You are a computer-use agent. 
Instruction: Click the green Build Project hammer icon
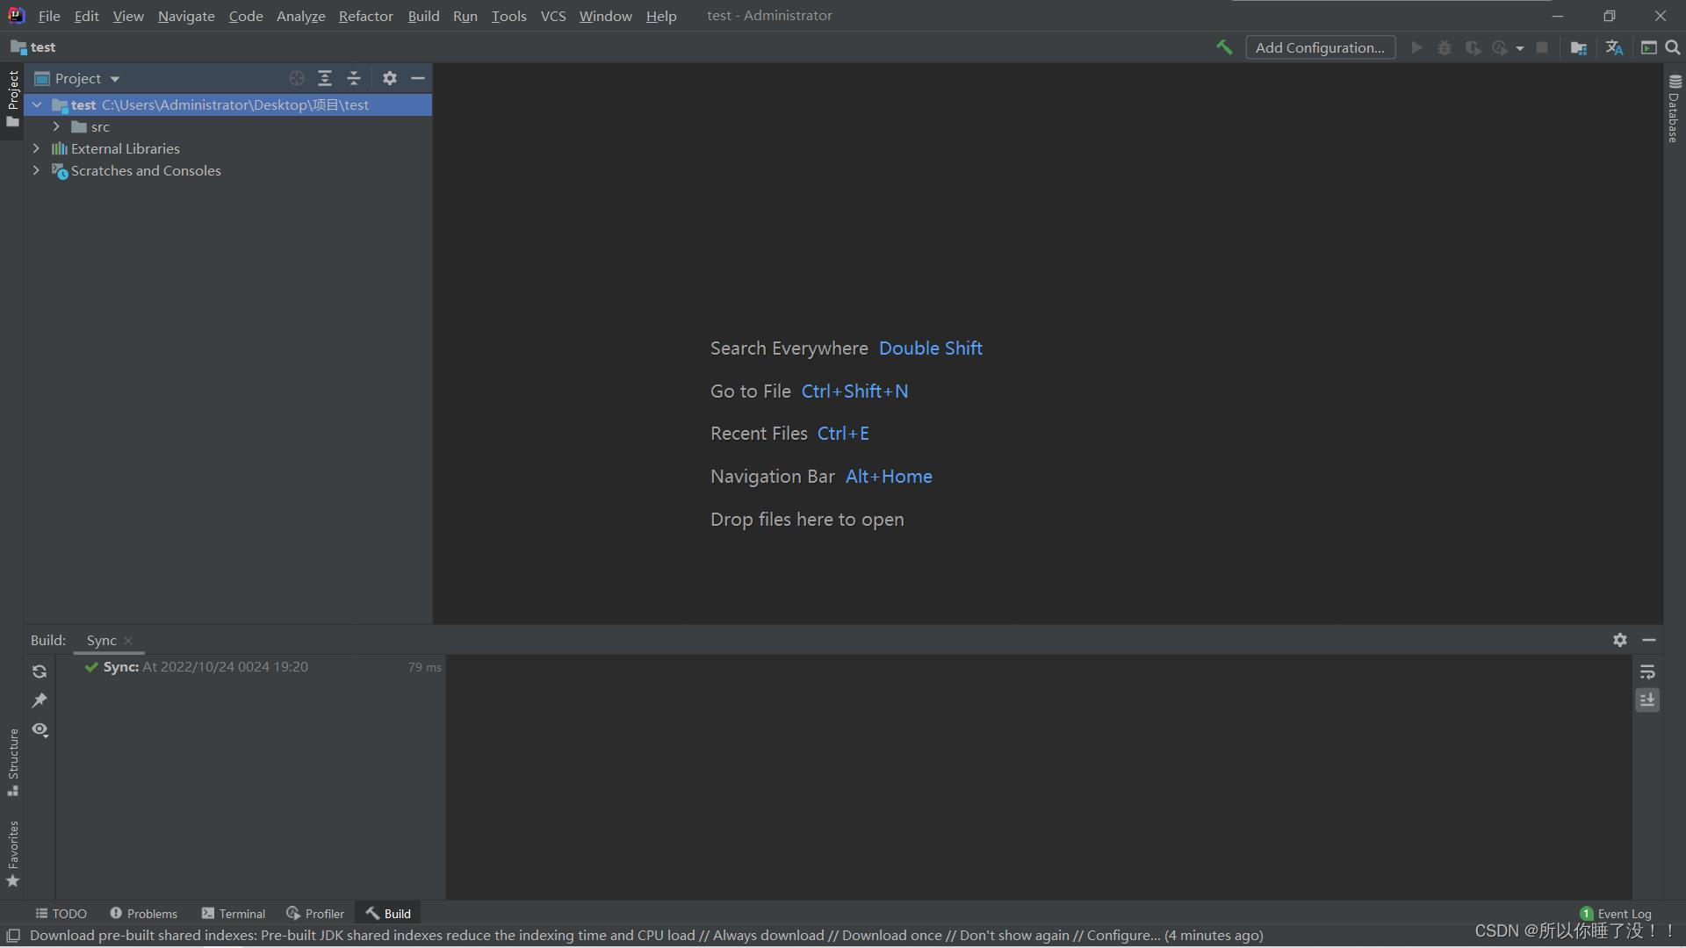pos(1223,47)
